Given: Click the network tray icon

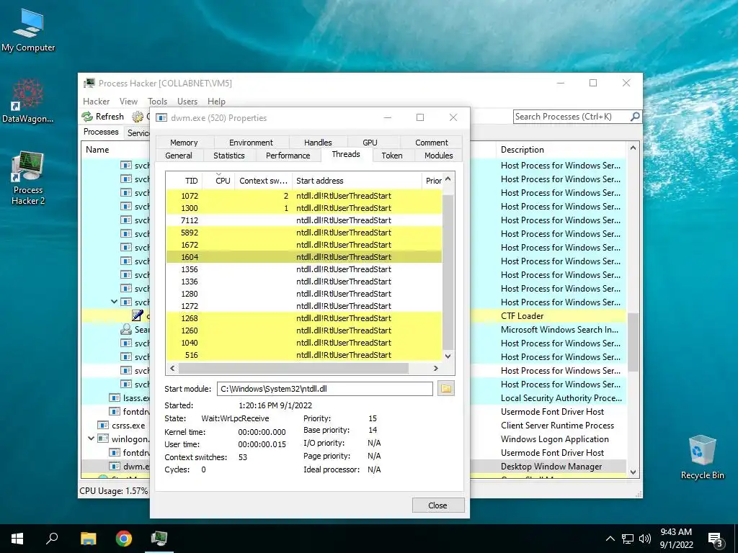Looking at the screenshot, I should (x=628, y=539).
